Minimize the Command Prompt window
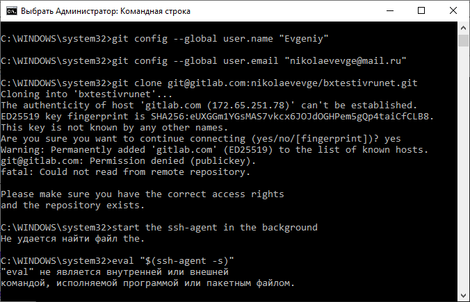 coord(389,11)
